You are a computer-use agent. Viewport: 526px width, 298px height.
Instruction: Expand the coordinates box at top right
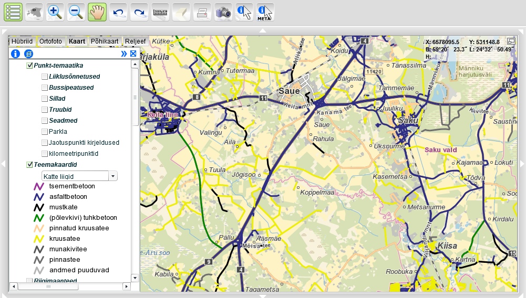pyautogui.click(x=511, y=41)
